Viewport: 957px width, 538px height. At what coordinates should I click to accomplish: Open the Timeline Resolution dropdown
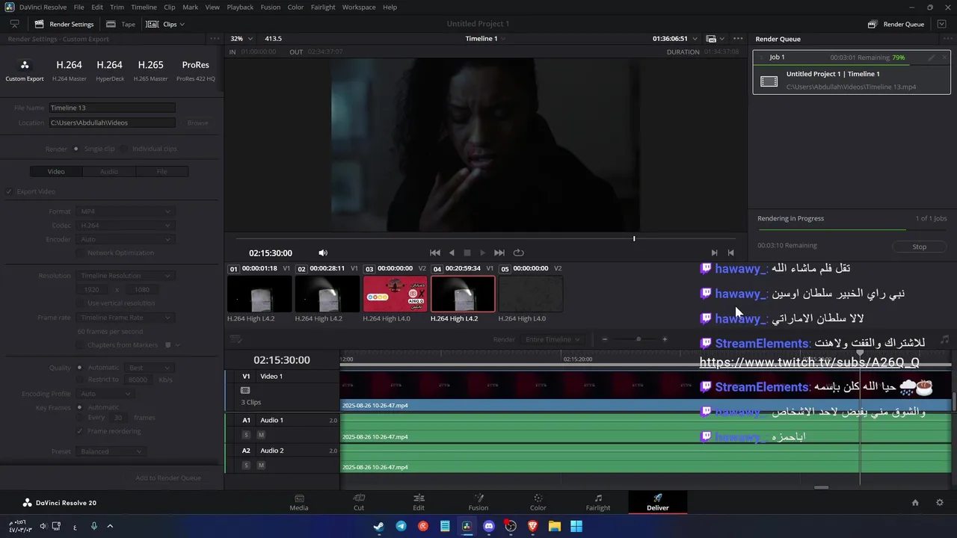tap(126, 276)
